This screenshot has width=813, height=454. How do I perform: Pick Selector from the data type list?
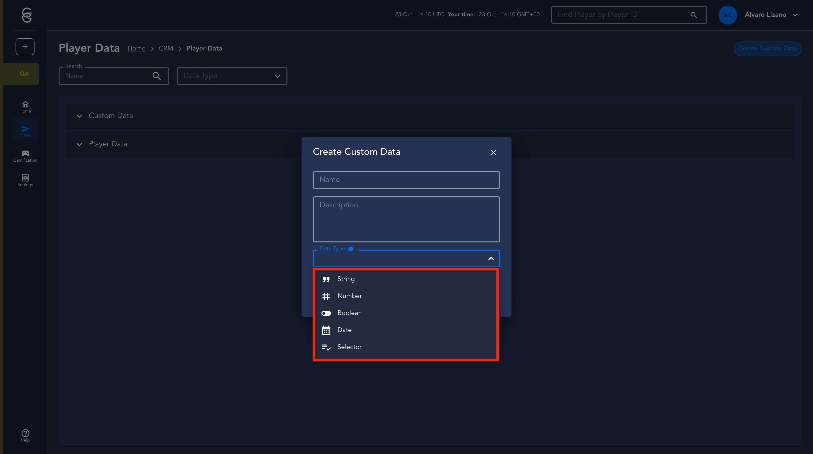pos(349,347)
